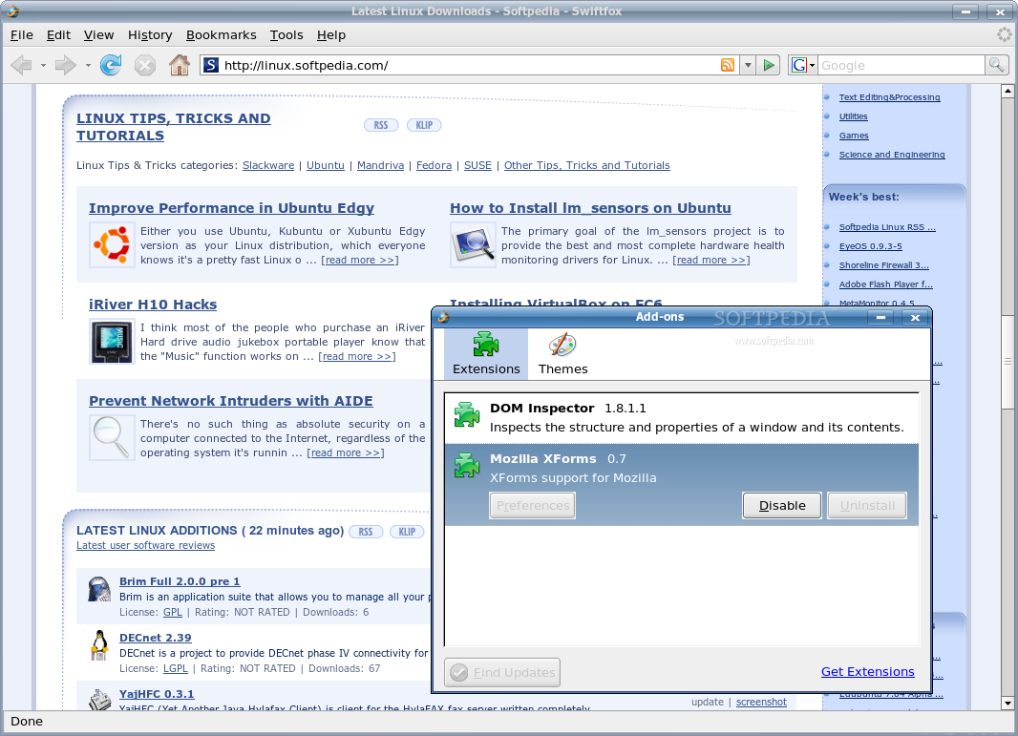The height and width of the screenshot is (736, 1018).
Task: Open the File menu
Action: pyautogui.click(x=21, y=35)
